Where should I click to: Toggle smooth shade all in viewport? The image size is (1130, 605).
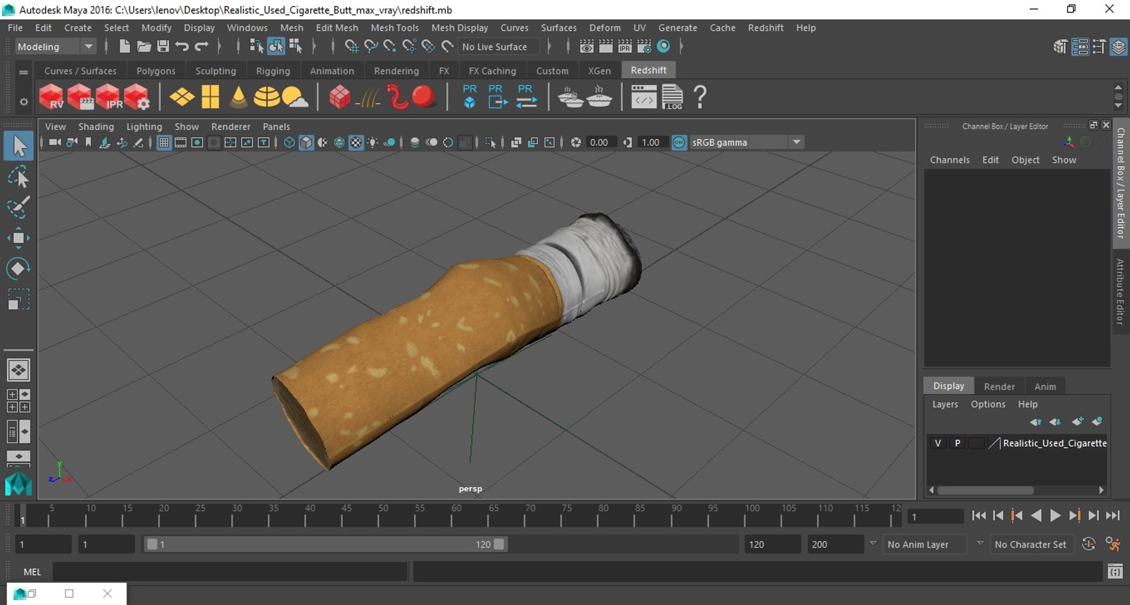(x=306, y=142)
